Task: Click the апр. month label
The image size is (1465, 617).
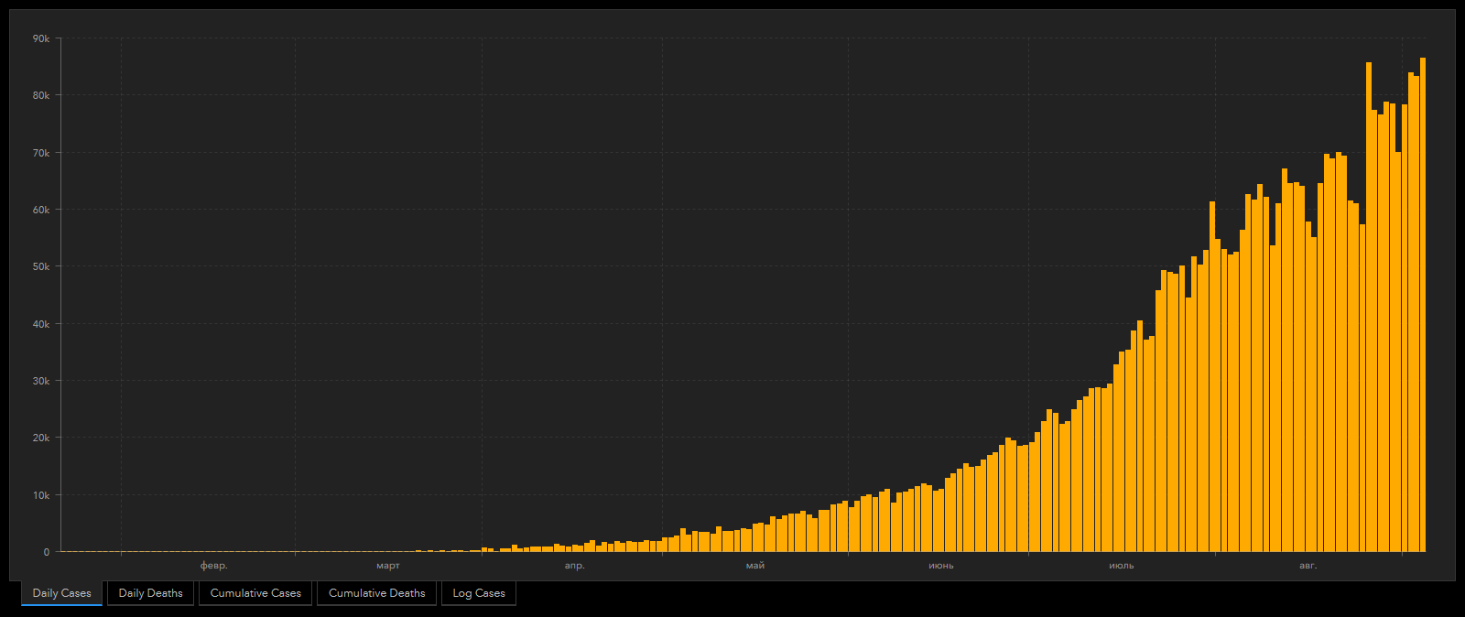Action: point(574,566)
